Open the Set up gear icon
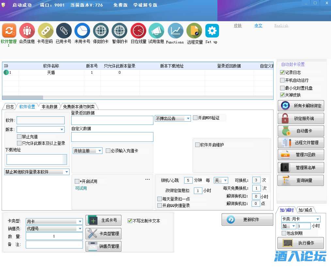The width and height of the screenshot is (331, 270). (212, 31)
